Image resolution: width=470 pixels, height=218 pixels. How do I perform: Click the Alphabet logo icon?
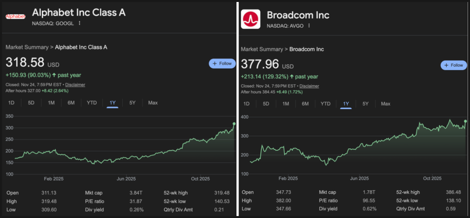(16, 17)
